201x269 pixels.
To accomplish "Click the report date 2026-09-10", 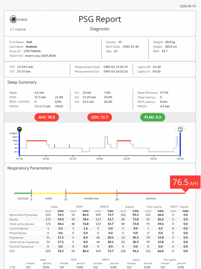I will pos(188,6).
